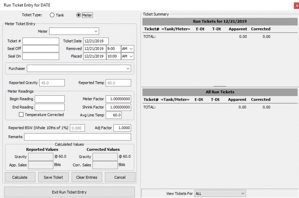Image resolution: width=299 pixels, height=198 pixels.
Task: Click the Save Ticket button
Action: (53, 177)
